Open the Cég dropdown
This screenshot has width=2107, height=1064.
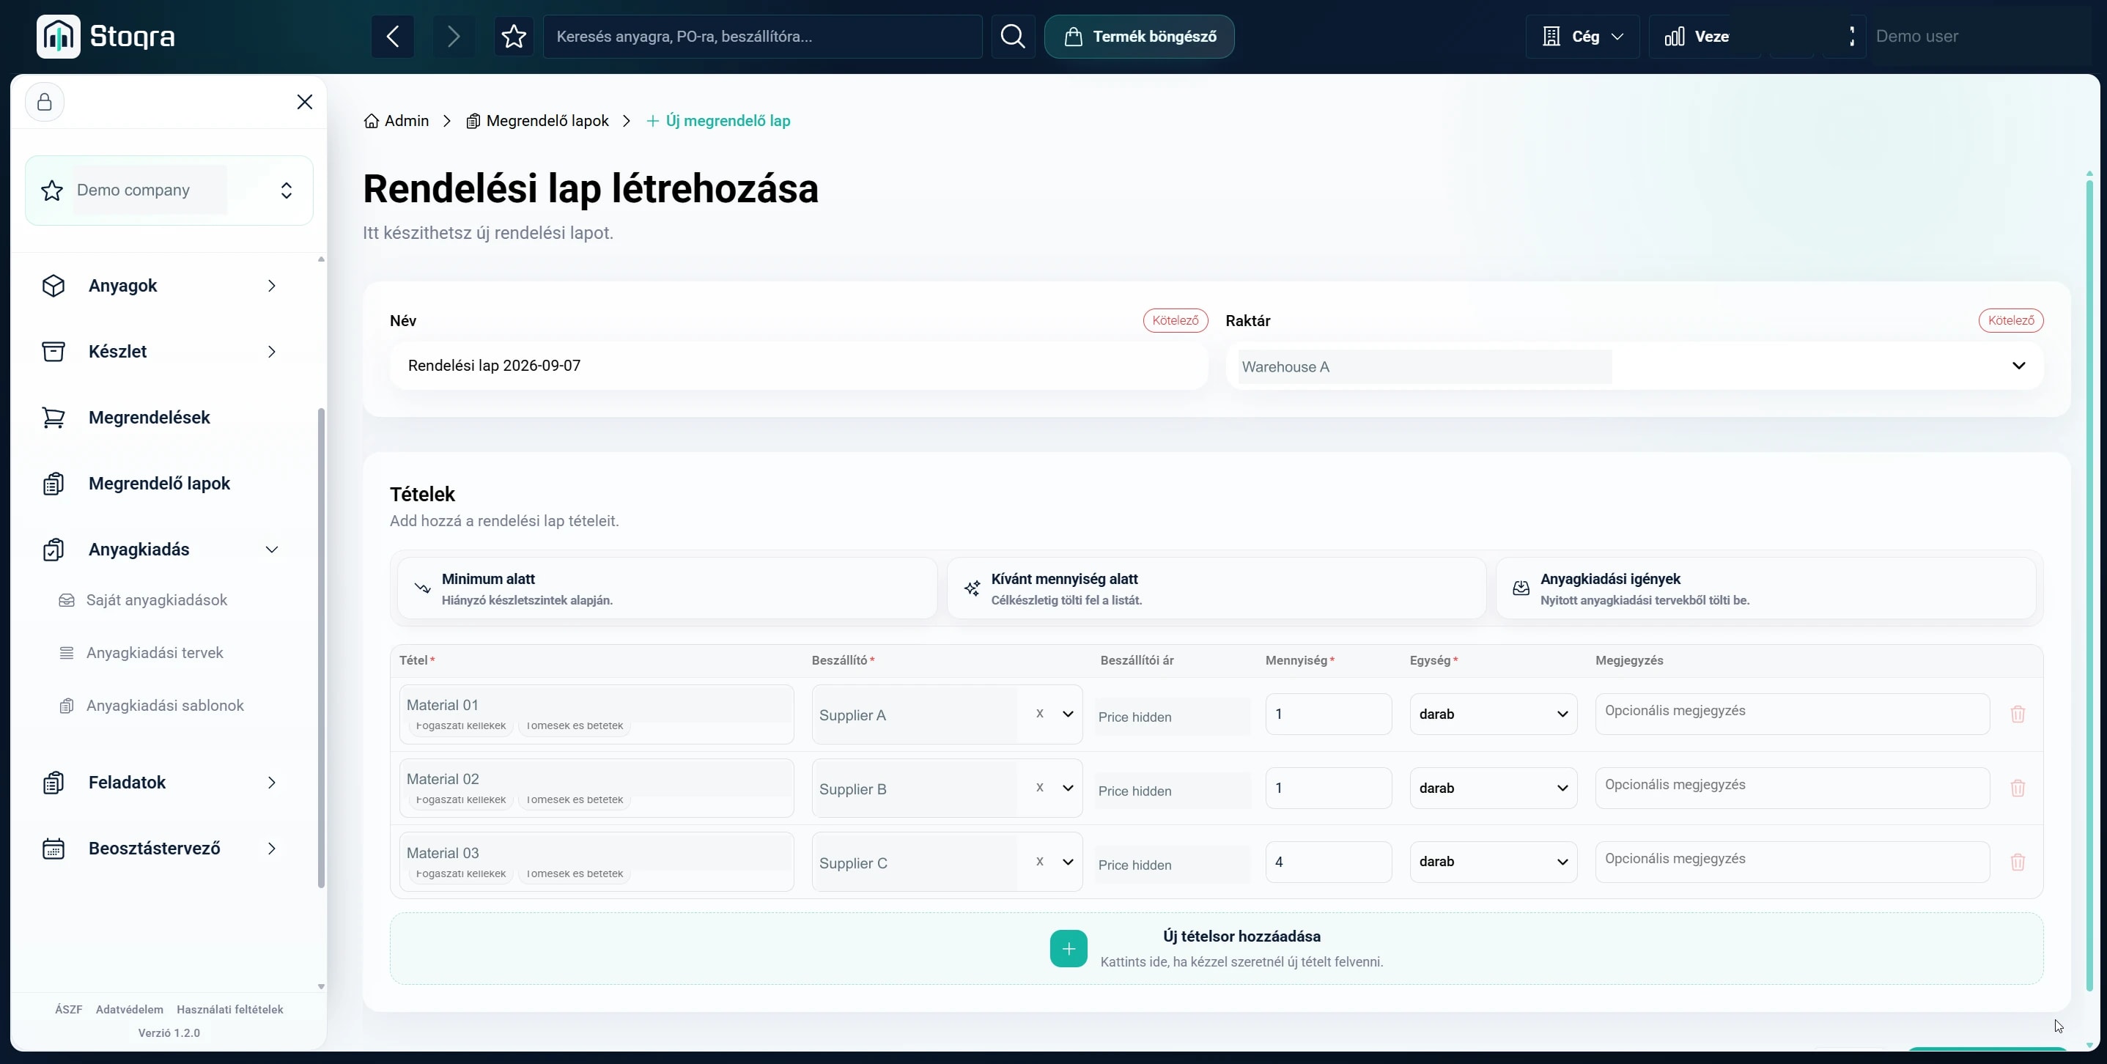[x=1582, y=36]
